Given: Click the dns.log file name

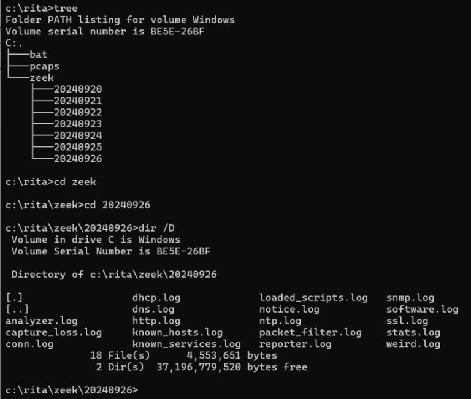Looking at the screenshot, I should (153, 310).
